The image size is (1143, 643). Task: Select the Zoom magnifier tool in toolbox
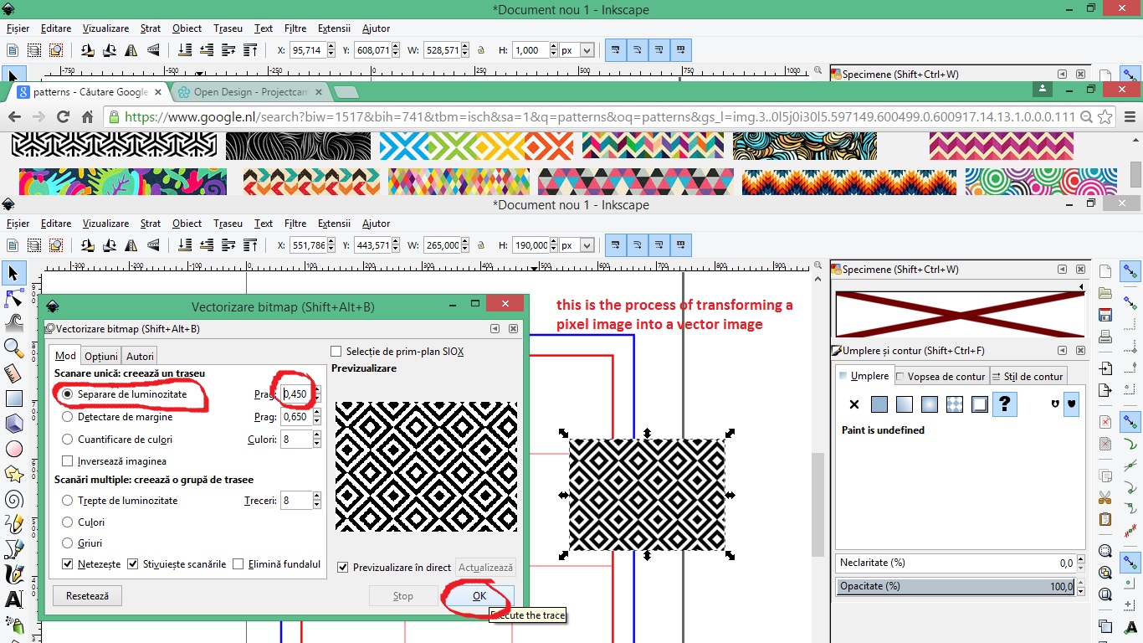point(13,348)
